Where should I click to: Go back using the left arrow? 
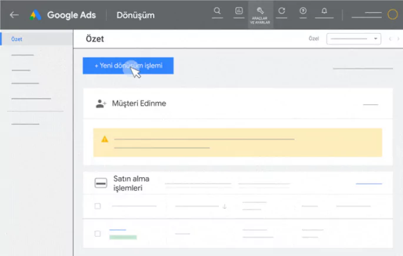pos(14,15)
